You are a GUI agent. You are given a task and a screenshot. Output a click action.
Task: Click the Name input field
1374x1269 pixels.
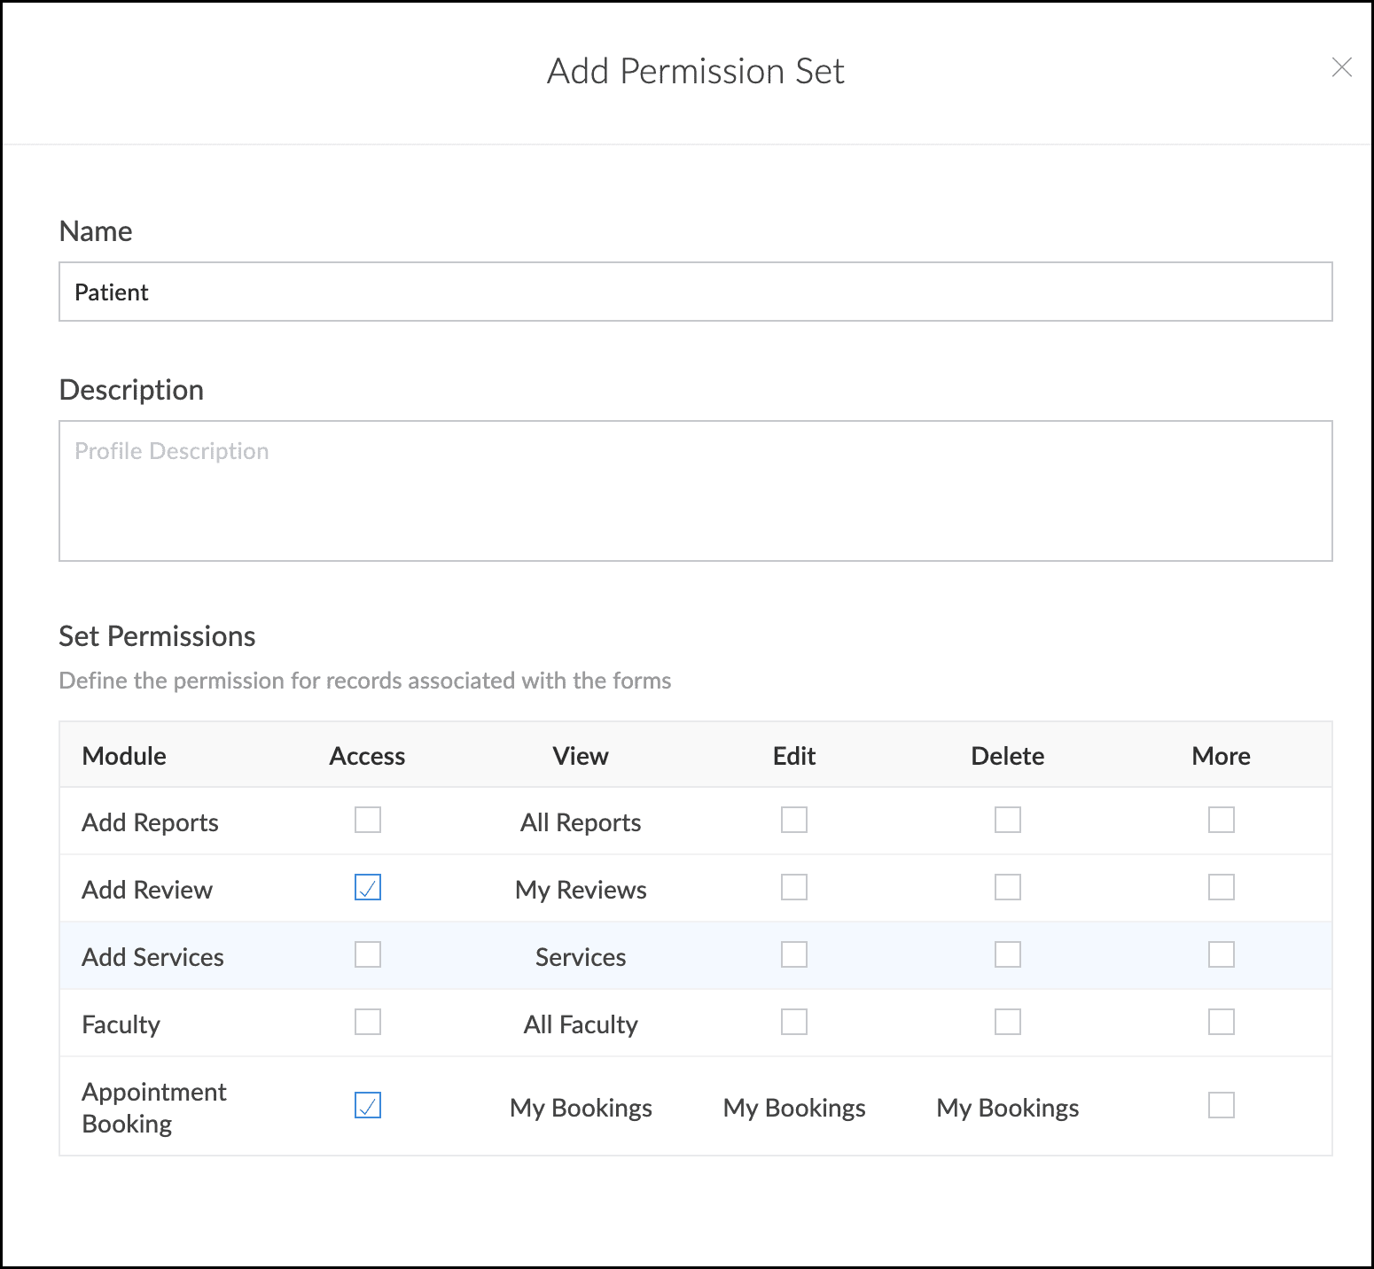[695, 292]
